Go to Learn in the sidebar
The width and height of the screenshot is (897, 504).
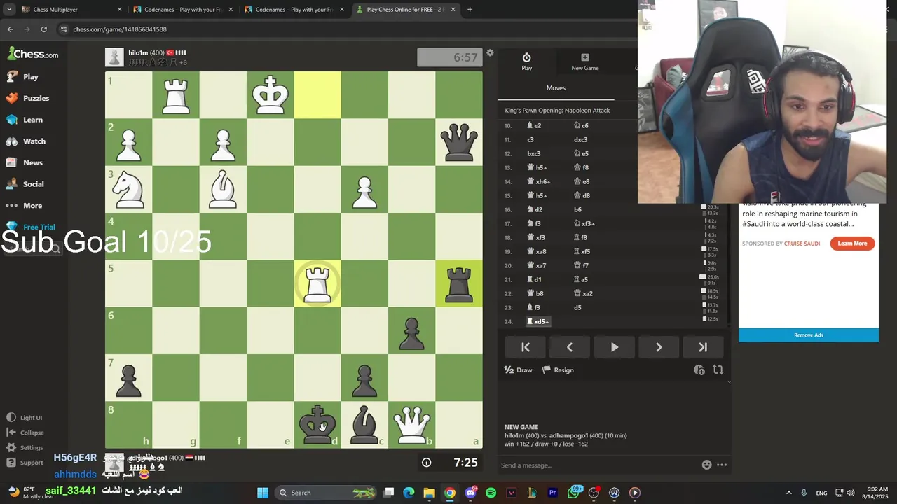[25, 120]
